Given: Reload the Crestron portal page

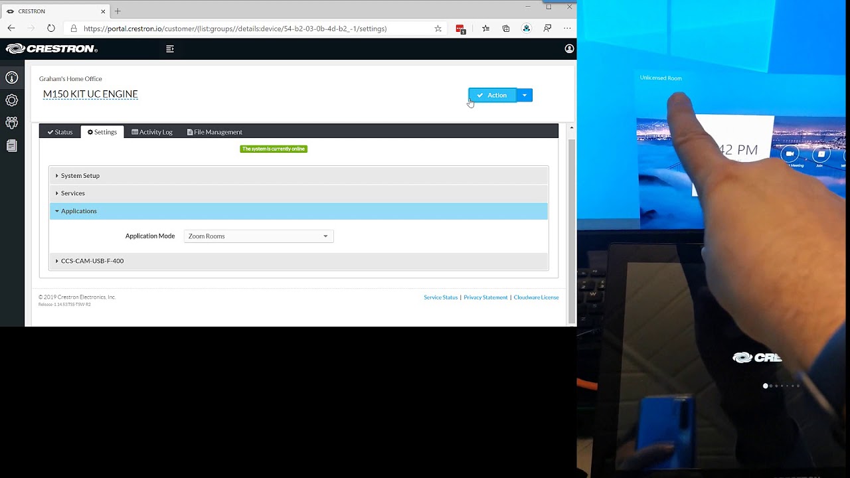Looking at the screenshot, I should pyautogui.click(x=51, y=29).
